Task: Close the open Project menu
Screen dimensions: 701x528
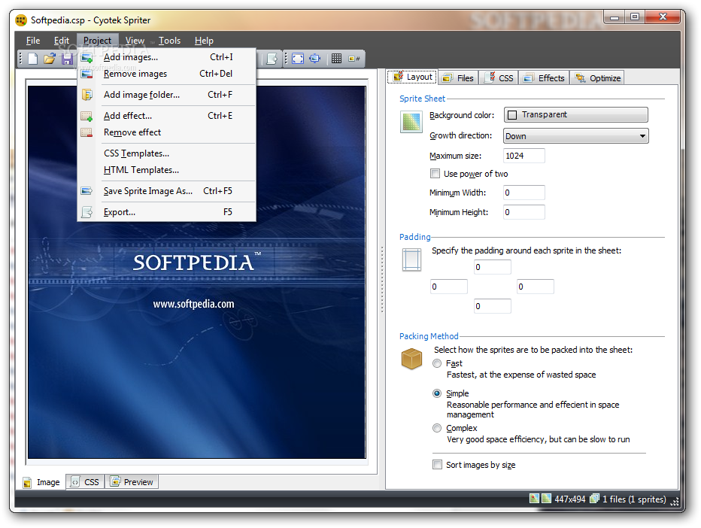Action: click(x=98, y=41)
